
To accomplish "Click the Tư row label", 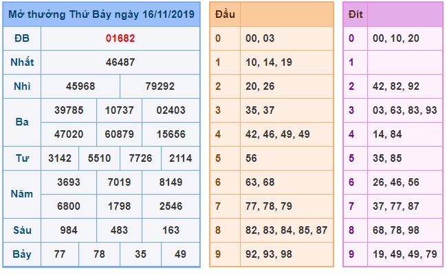I will 22,158.
